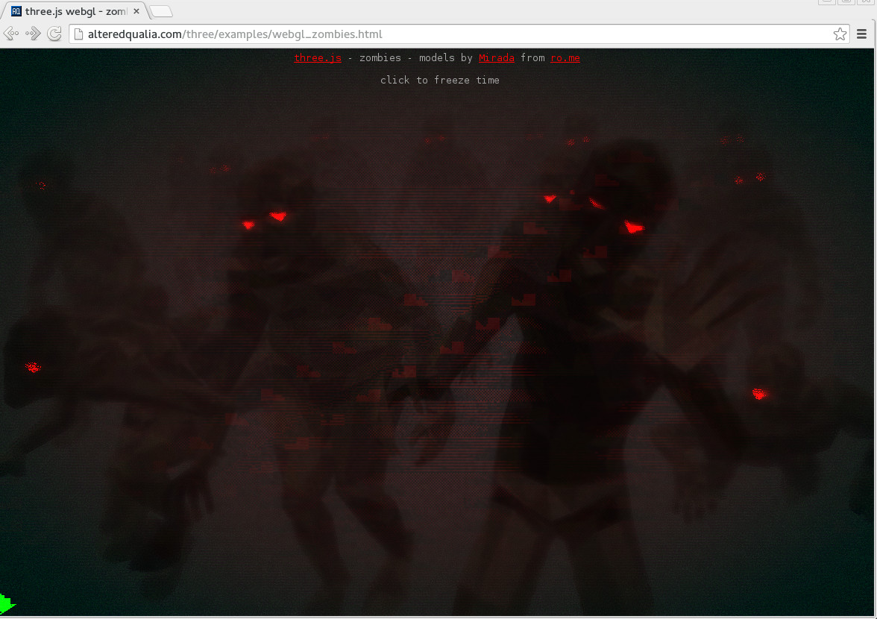Click the right zombie's large glowing red eye

633,227
